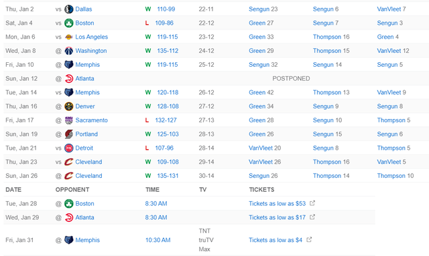Click the Portland Trail Blazers logo icon
This screenshot has width=429, height=256.
click(68, 134)
